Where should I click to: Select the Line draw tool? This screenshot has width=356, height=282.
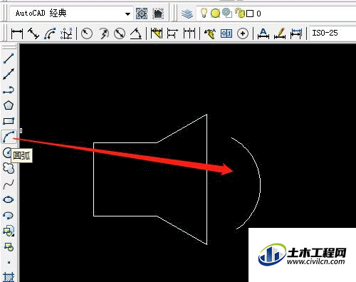pos(9,58)
